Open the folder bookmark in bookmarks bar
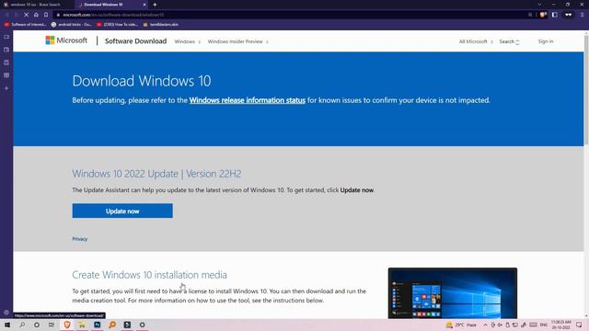The width and height of the screenshot is (589, 331). pyautogui.click(x=160, y=25)
